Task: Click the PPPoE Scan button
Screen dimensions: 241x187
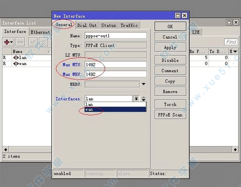Action: coord(170,115)
